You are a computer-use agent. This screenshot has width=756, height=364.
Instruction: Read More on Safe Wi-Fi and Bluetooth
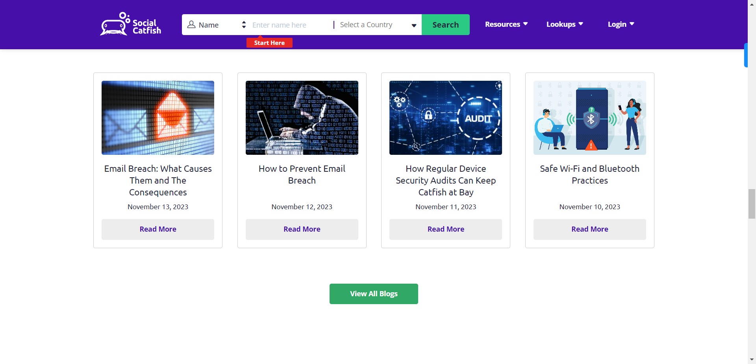[589, 229]
